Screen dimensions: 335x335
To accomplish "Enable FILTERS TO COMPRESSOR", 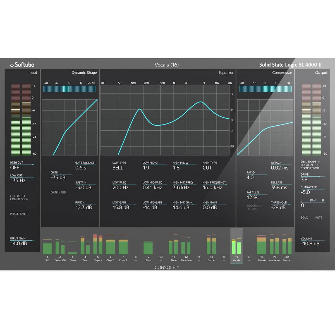I will [x=20, y=197].
